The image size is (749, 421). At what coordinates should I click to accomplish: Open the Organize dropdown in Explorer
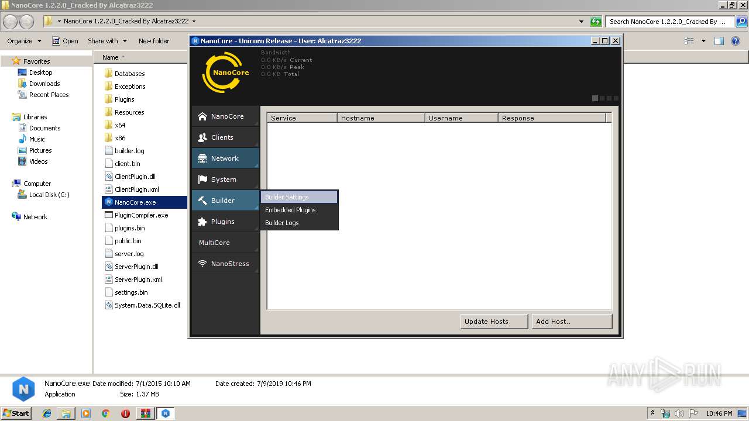[24, 41]
